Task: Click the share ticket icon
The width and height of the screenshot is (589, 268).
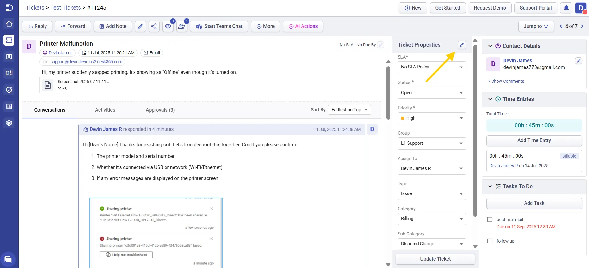Action: tap(154, 26)
